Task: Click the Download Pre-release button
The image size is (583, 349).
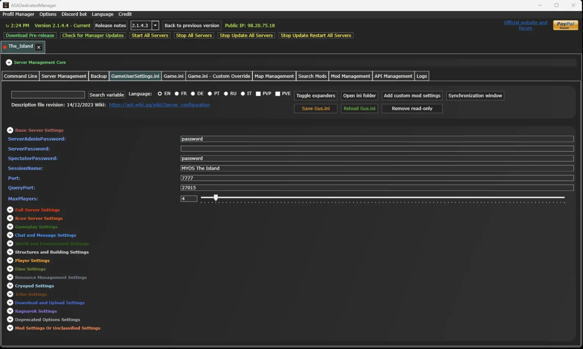Action: coord(30,36)
